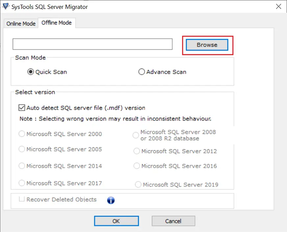
Task: Click the Browse button
Action: coord(207,45)
